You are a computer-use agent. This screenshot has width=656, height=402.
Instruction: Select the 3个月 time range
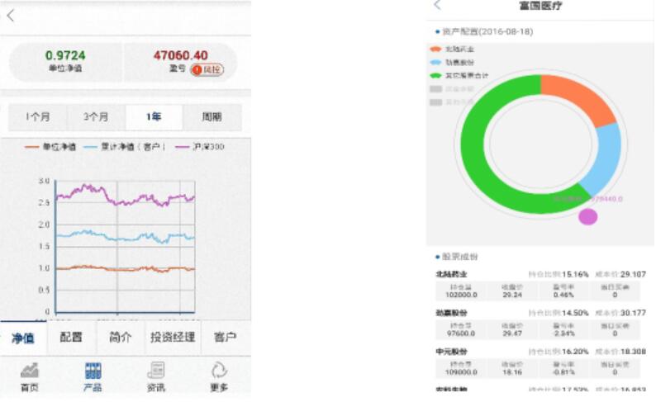click(95, 117)
